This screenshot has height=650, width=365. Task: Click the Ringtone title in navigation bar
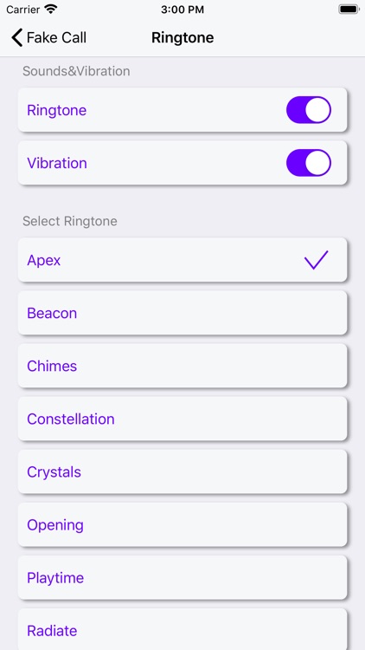[182, 38]
